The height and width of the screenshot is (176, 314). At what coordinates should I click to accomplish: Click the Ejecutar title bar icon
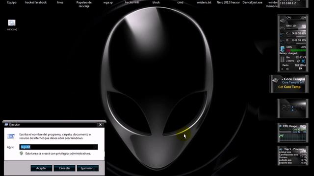click(6, 125)
